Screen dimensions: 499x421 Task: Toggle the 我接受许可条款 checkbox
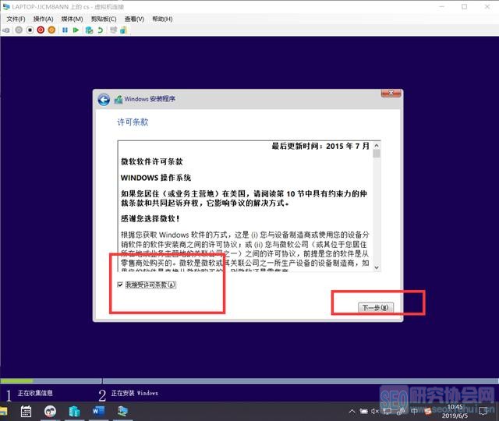coord(120,285)
